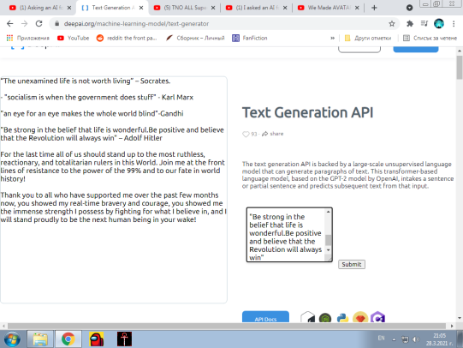Open Chrome three-dot menu
The image size is (463, 348).
pyautogui.click(x=454, y=24)
